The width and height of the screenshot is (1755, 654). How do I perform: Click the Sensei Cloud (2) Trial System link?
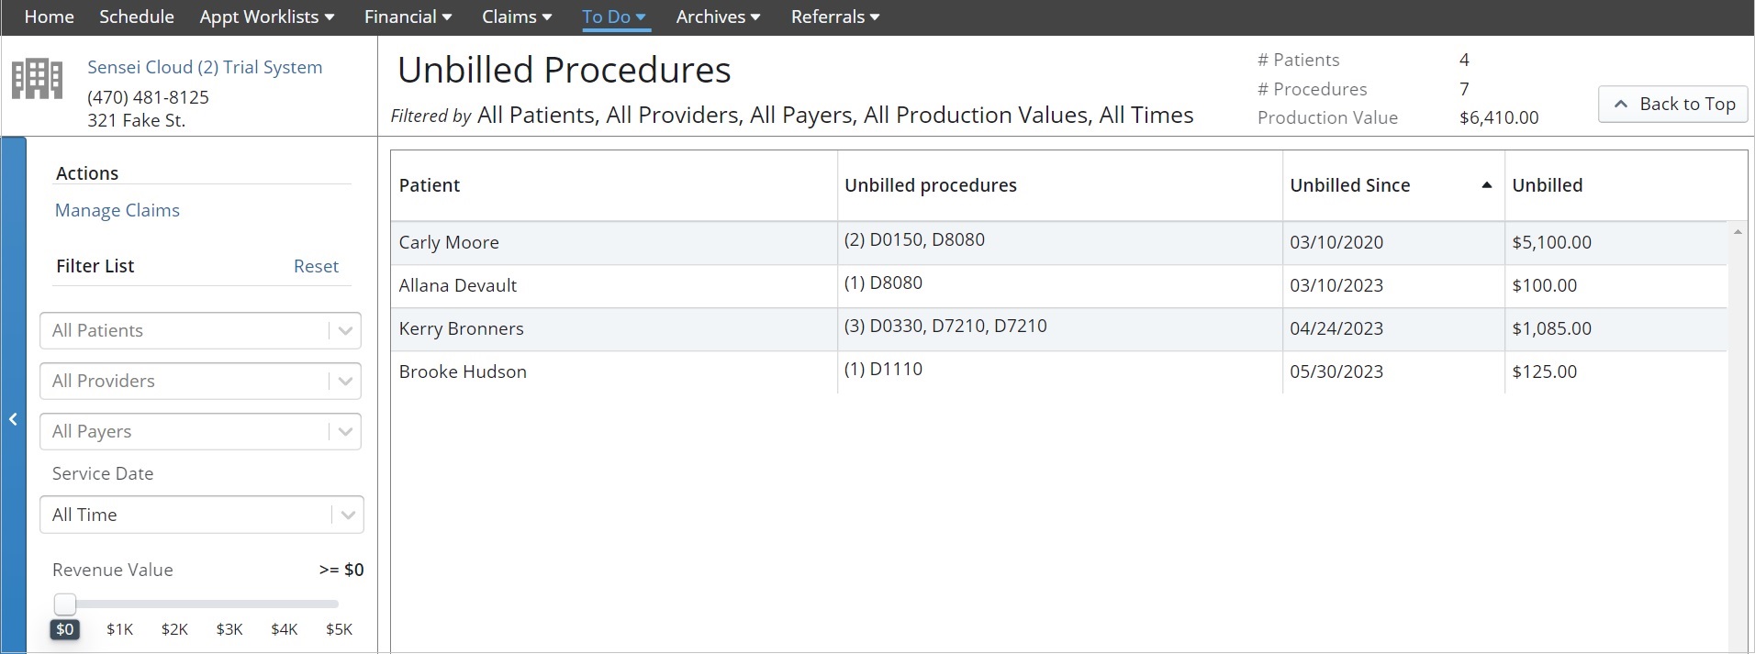coord(205,67)
